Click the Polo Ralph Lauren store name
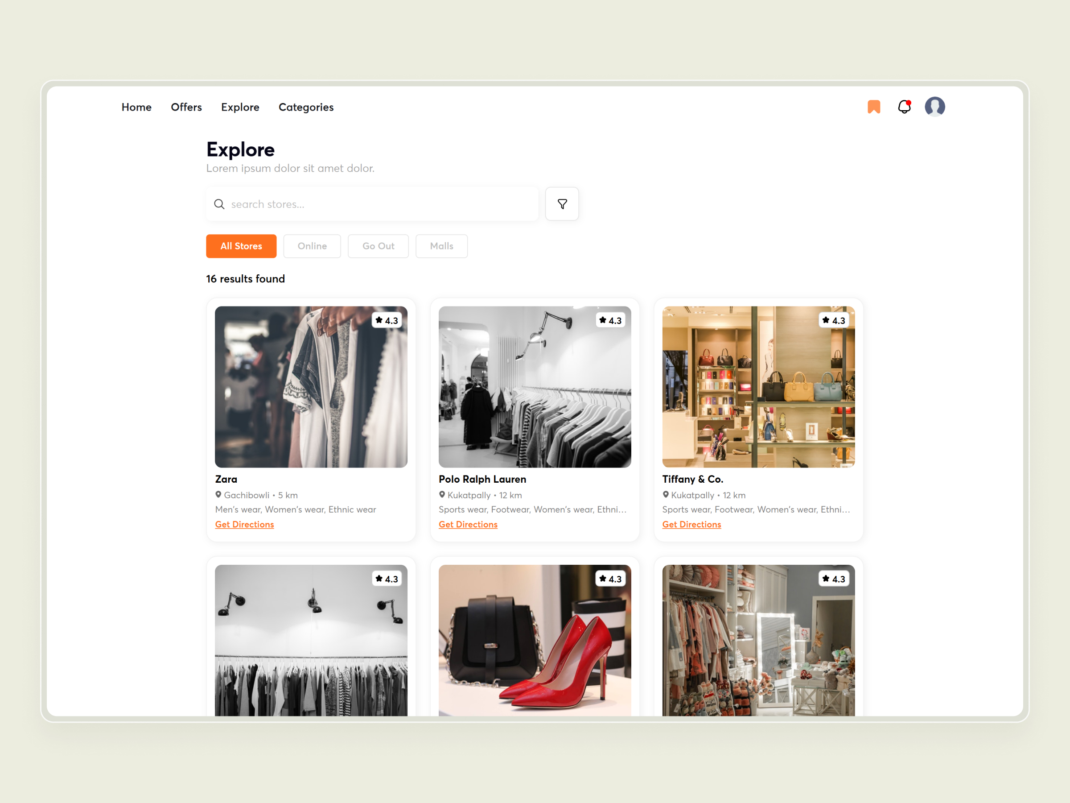1070x803 pixels. [482, 479]
